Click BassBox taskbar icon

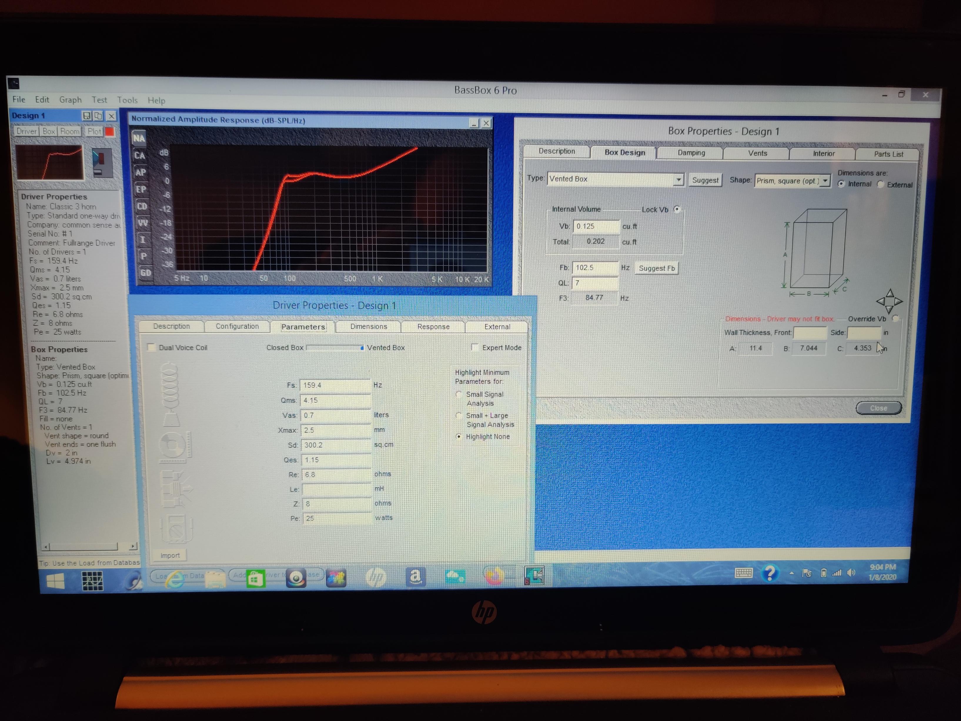coord(534,575)
